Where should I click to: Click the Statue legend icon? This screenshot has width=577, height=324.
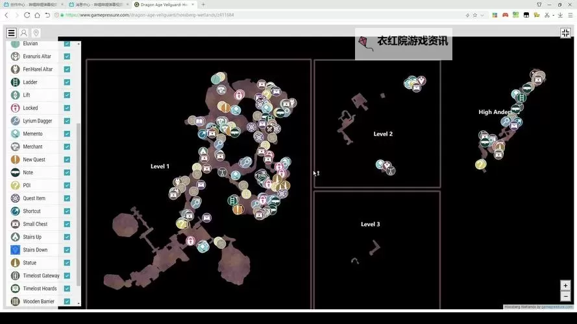(15, 262)
